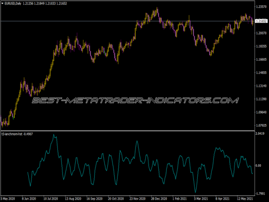
Task: Select the OHLC values 1.21256 1.21849 1.21033 1.21652
Action: [45, 4]
